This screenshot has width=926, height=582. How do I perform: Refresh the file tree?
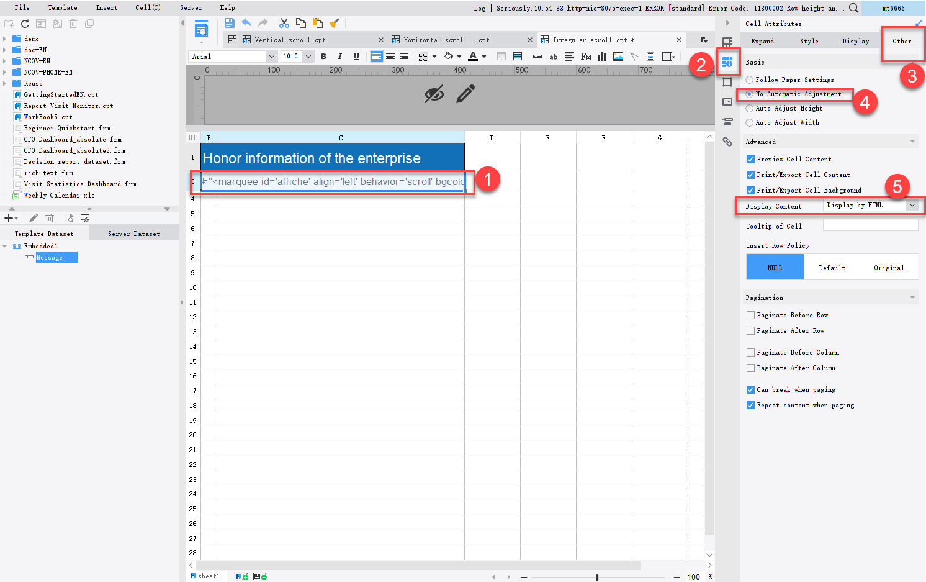click(25, 24)
